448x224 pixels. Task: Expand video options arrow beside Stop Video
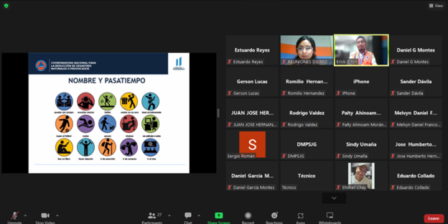click(57, 214)
